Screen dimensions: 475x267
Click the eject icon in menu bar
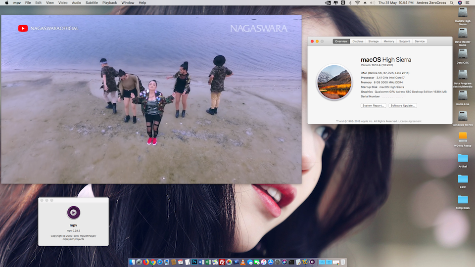tap(365, 3)
